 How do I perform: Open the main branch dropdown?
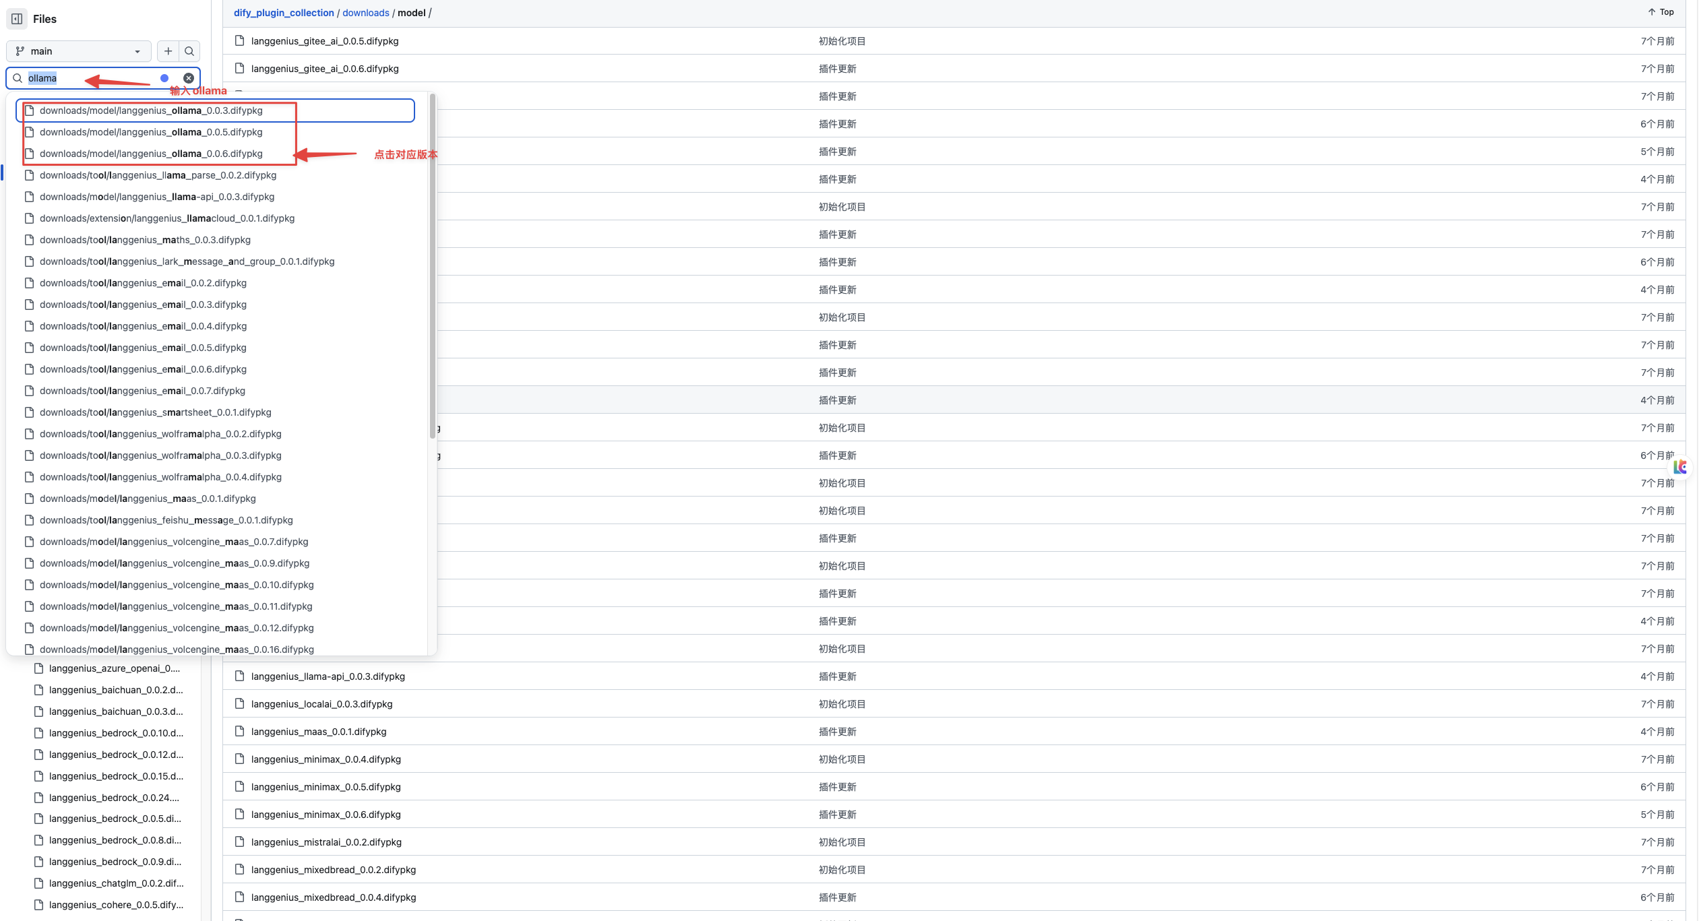[x=79, y=51]
